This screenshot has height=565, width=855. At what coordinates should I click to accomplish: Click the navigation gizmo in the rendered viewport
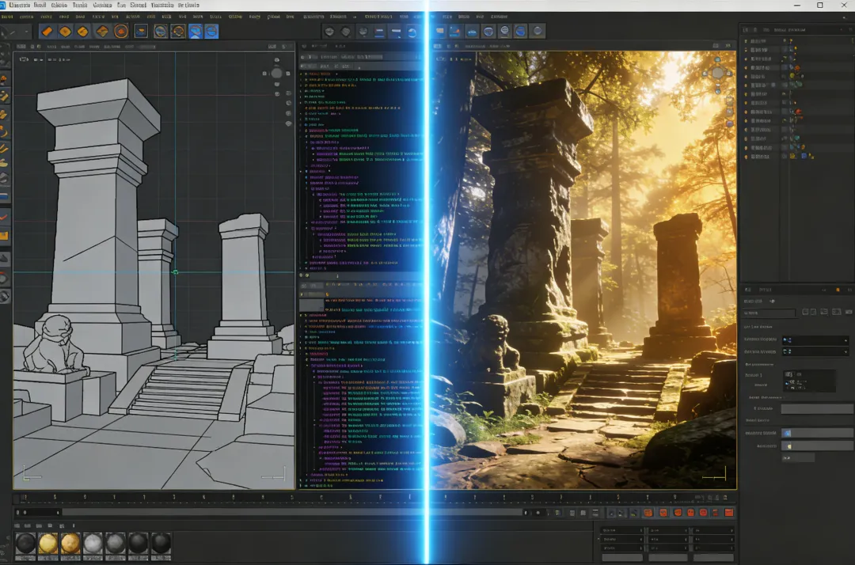(717, 73)
